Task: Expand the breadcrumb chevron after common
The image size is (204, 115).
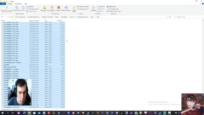Action: pyautogui.click(x=76, y=17)
